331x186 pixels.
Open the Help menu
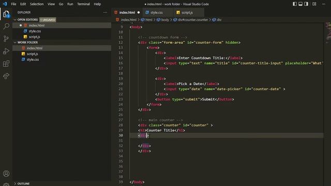tap(97, 4)
